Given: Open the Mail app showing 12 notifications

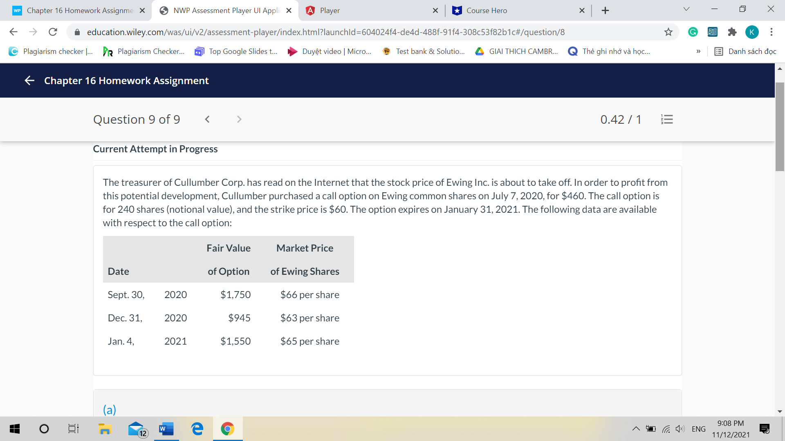Looking at the screenshot, I should pos(135,429).
